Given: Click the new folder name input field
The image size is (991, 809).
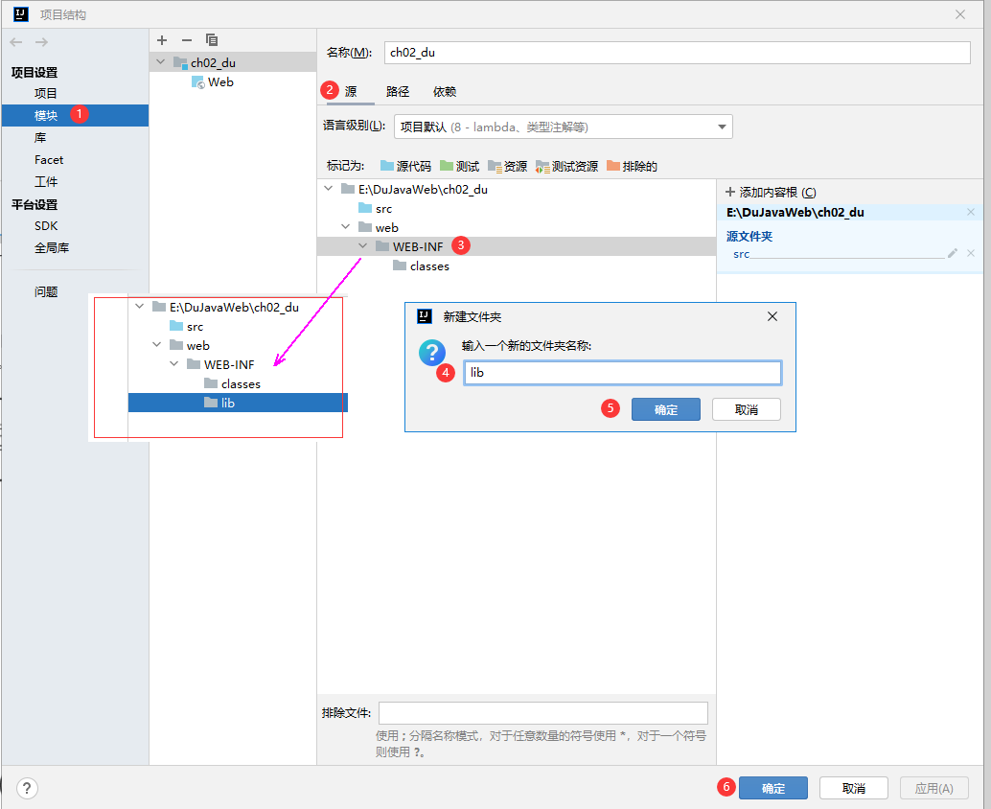Looking at the screenshot, I should pyautogui.click(x=622, y=373).
